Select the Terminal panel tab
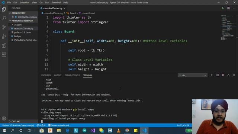238x134 pixels. (88, 75)
